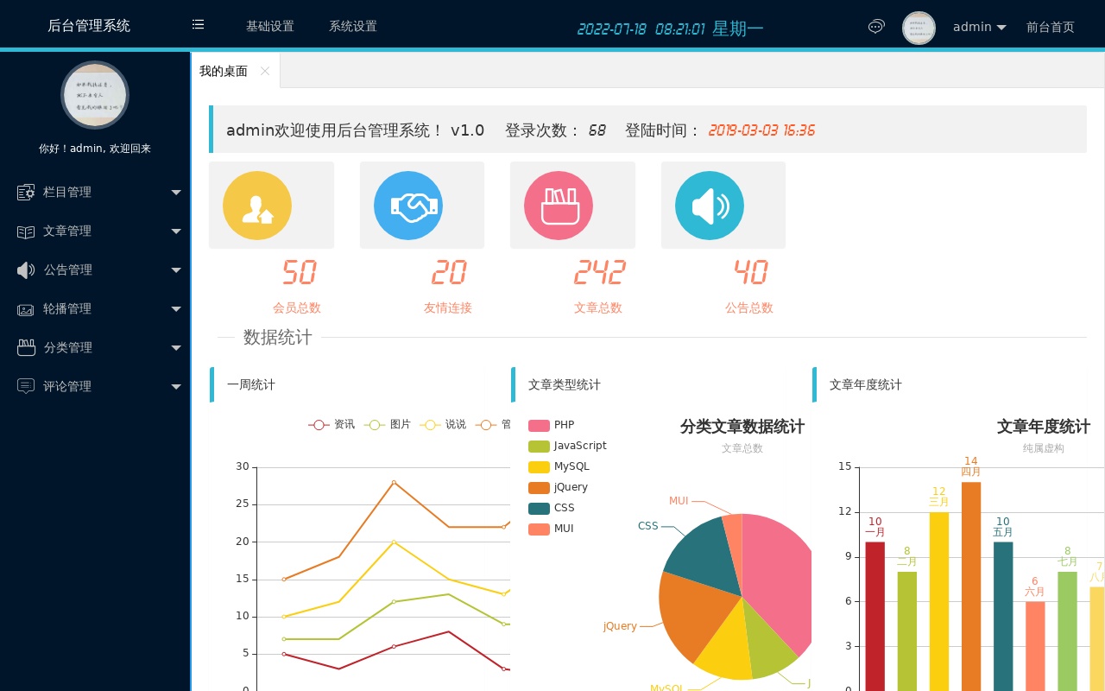Image resolution: width=1105 pixels, height=691 pixels.
Task: Toggle PHP in the pie chart legend
Action: [x=551, y=425]
